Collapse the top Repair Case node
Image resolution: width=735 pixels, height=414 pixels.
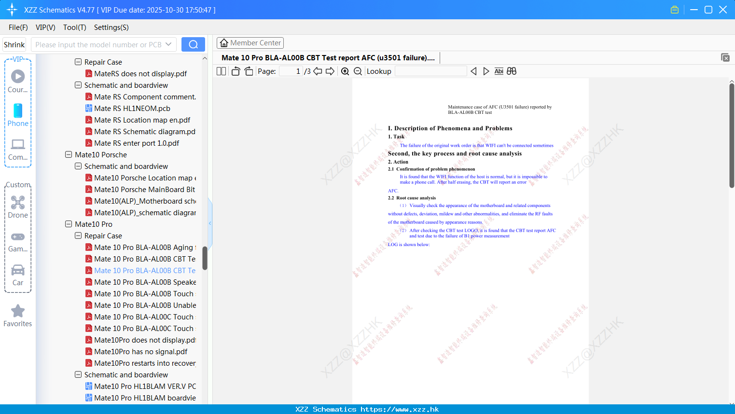(x=78, y=62)
